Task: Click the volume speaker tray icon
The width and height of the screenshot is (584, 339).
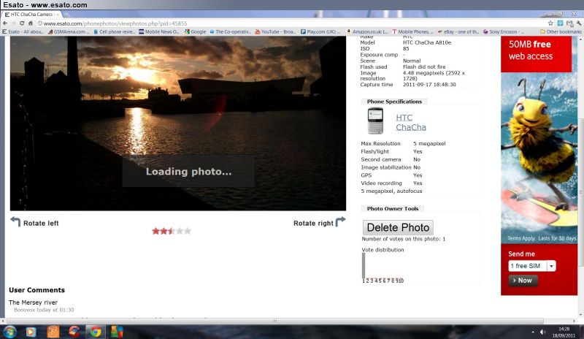Action: [x=543, y=332]
